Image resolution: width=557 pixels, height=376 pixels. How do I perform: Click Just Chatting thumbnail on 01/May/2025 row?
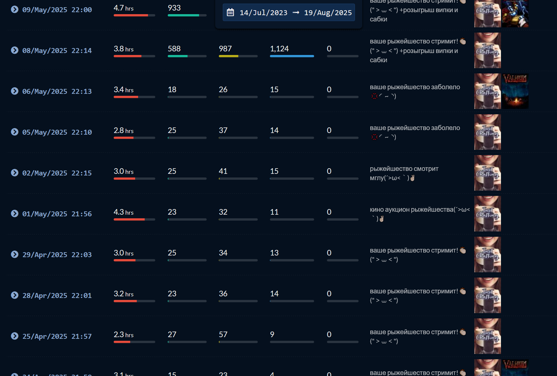coord(487,214)
